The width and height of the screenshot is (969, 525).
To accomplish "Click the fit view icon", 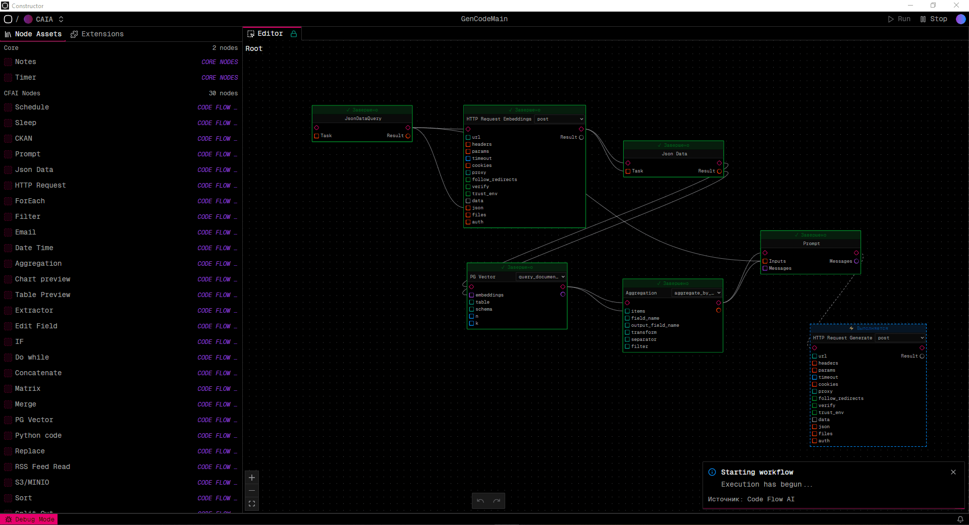I will (252, 504).
